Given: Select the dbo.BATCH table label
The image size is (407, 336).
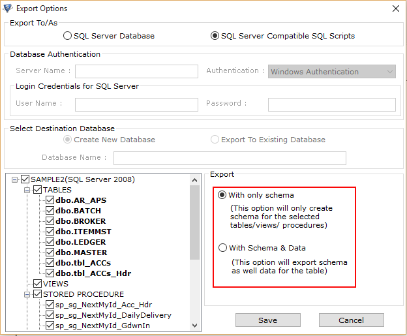Looking at the screenshot, I should tap(78, 211).
